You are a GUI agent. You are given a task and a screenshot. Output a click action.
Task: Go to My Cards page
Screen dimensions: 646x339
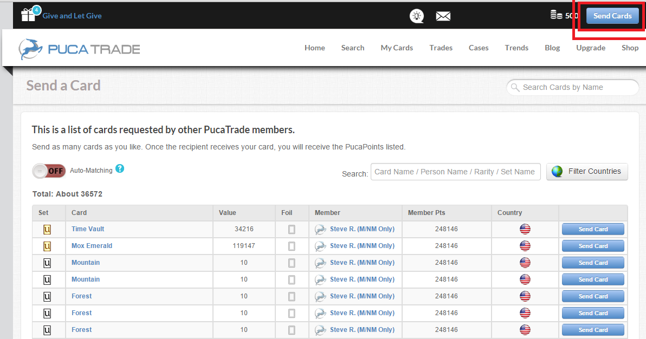[397, 48]
